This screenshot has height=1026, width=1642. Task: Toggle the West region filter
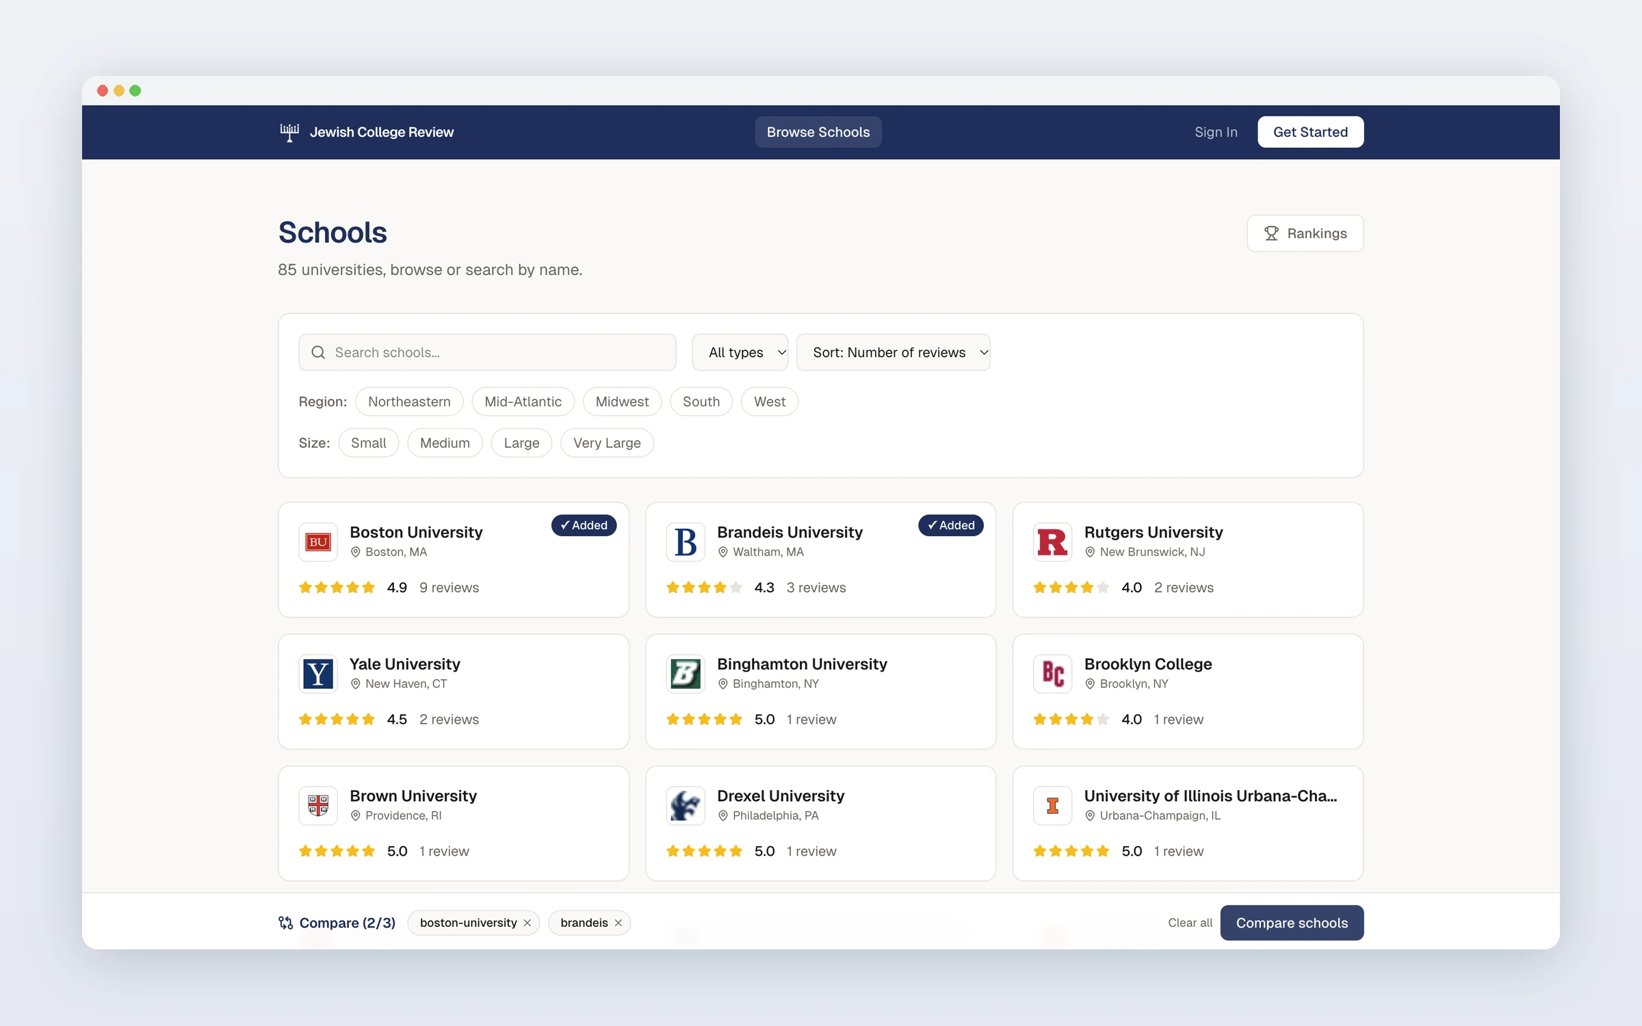coord(770,402)
